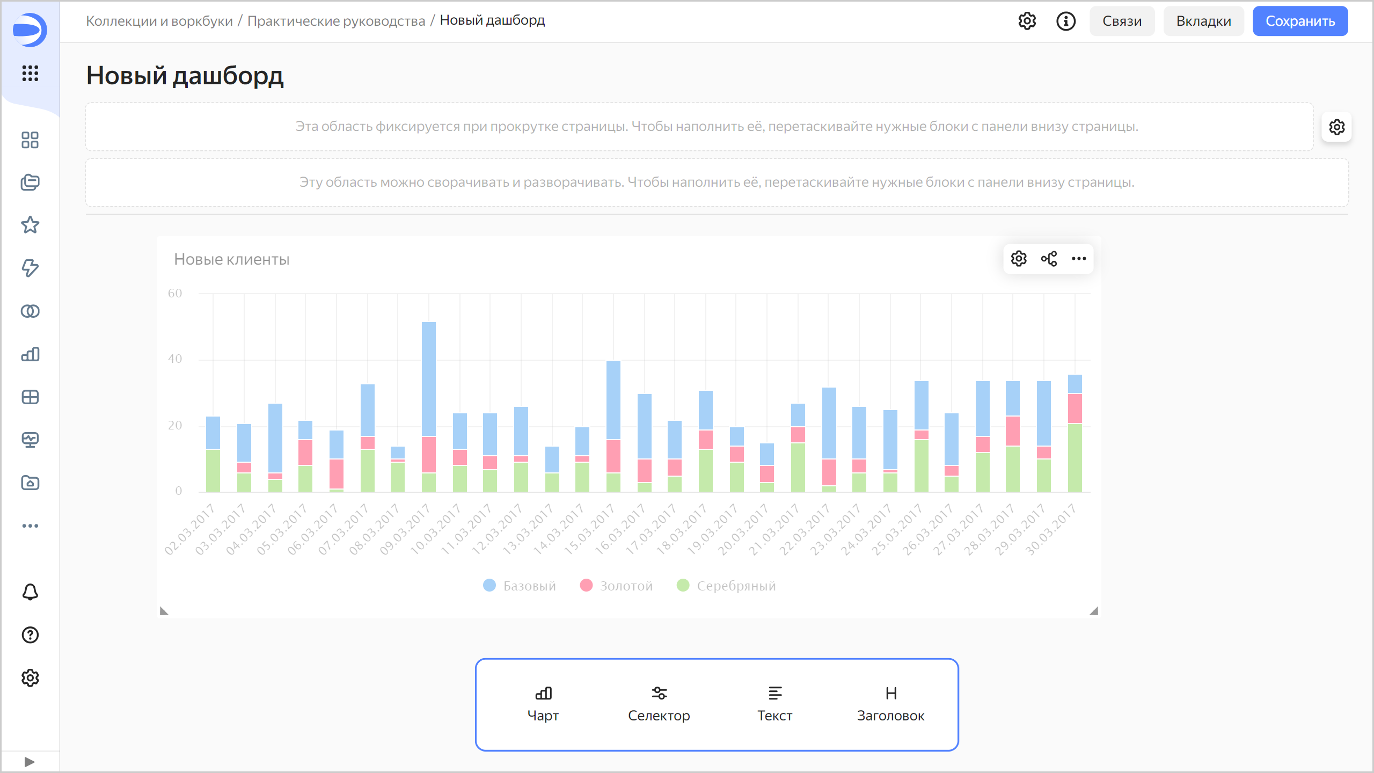This screenshot has height=773, width=1374.
Task: Open the chart three-dots menu
Action: point(1079,259)
